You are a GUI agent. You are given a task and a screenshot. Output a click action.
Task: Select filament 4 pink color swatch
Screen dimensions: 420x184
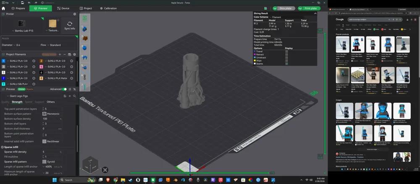tap(41, 67)
